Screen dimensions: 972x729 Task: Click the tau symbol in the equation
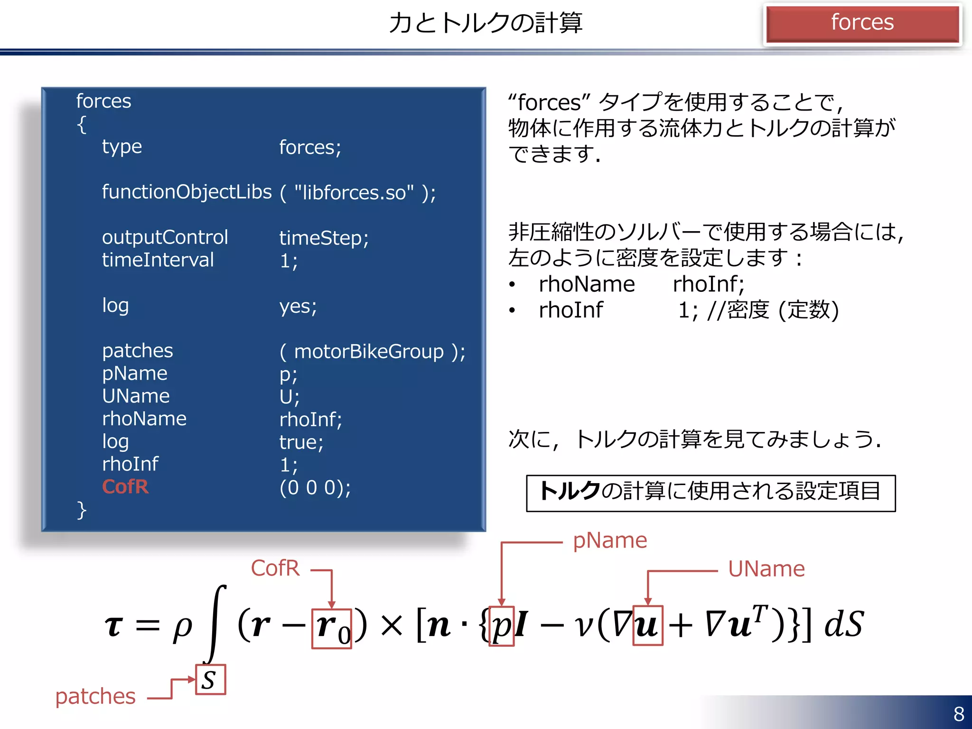[x=114, y=626]
